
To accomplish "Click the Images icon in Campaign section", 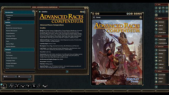I will (x=156, y=54).
